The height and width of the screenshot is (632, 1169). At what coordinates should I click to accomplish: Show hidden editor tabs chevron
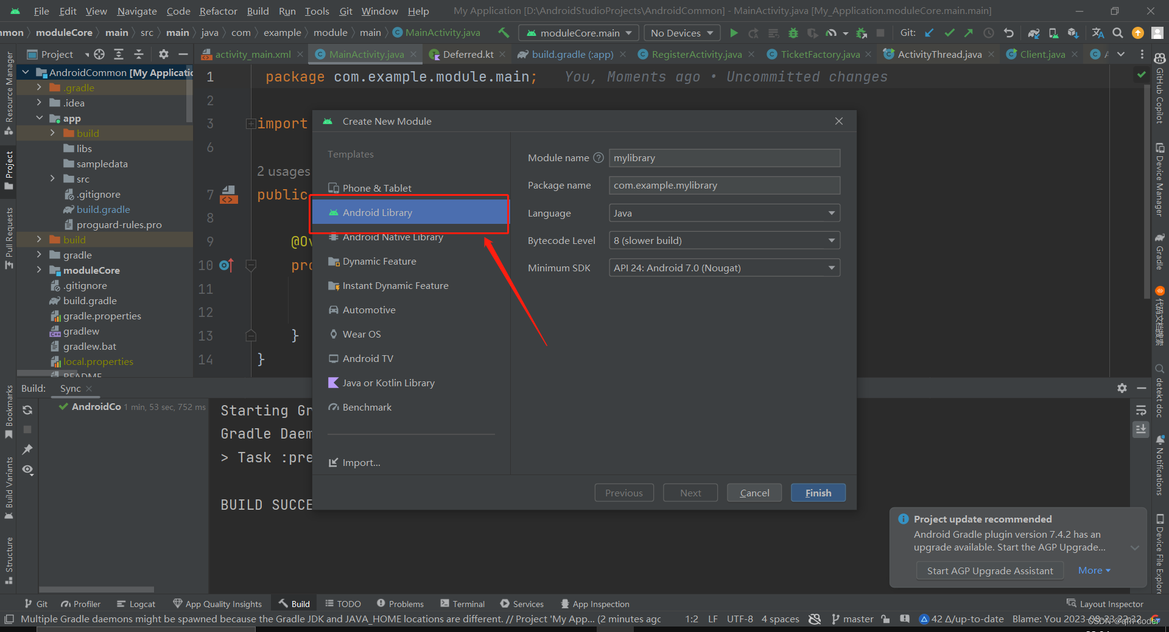click(1121, 54)
